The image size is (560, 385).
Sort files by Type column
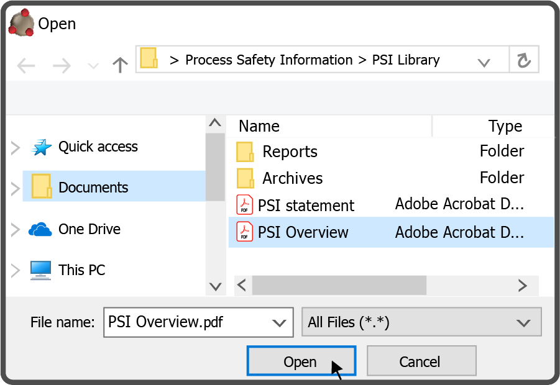pos(505,126)
